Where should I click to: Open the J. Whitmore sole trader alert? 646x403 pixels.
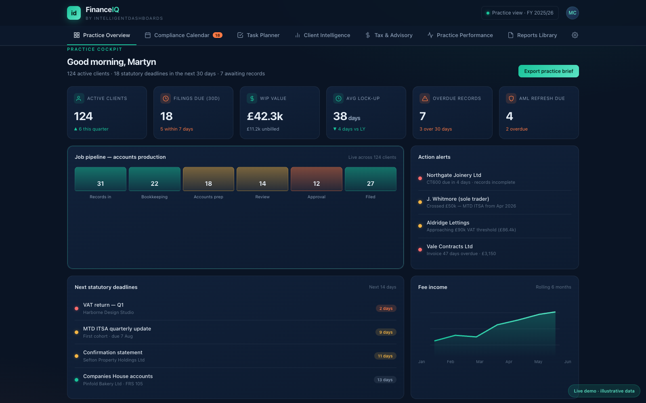495,202
